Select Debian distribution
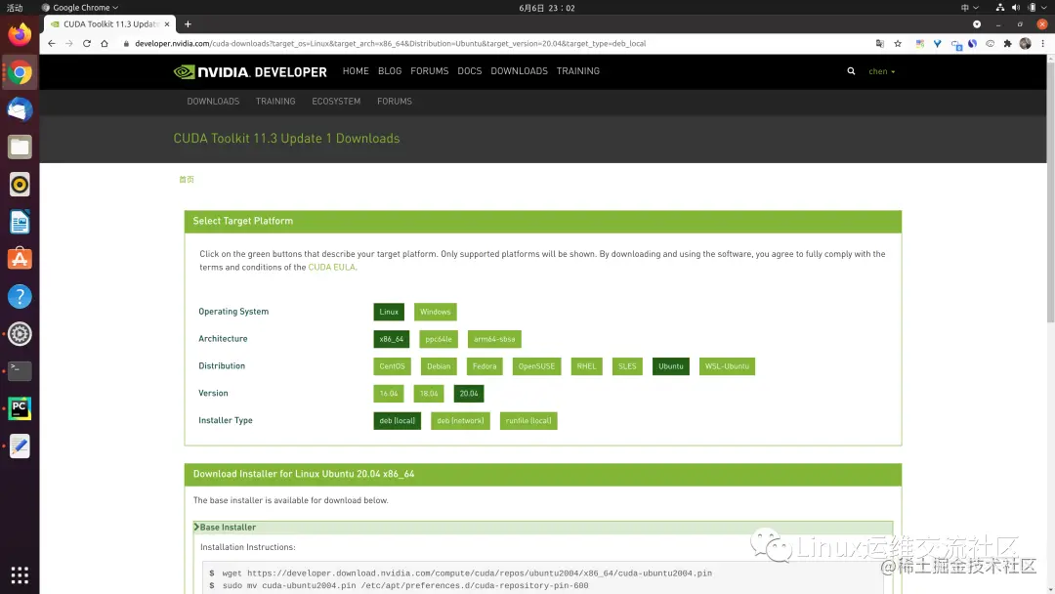Screen dimensions: 1055x594 click(439, 366)
